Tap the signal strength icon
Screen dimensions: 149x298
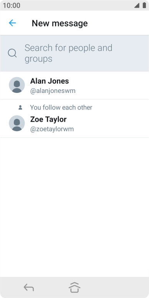[137, 5]
